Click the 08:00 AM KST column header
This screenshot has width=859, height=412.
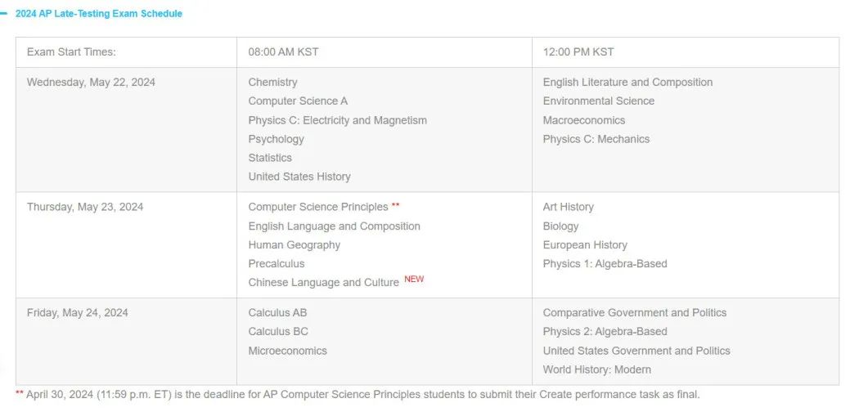pos(283,52)
